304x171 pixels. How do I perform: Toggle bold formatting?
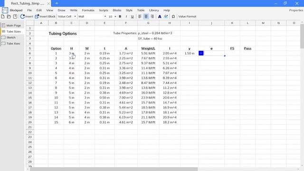click(120, 17)
